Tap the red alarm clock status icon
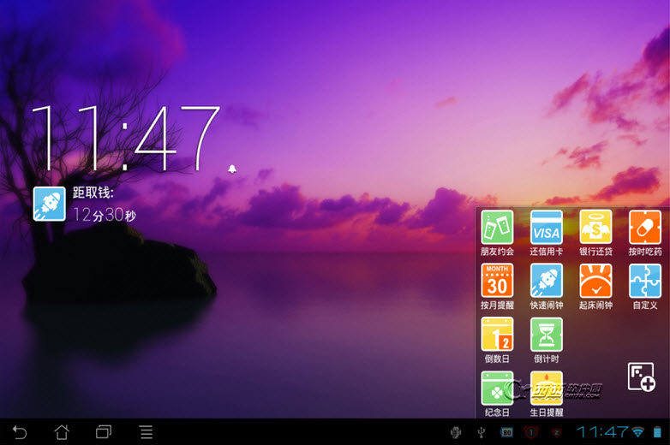Image resolution: width=670 pixels, height=445 pixels. 531,433
